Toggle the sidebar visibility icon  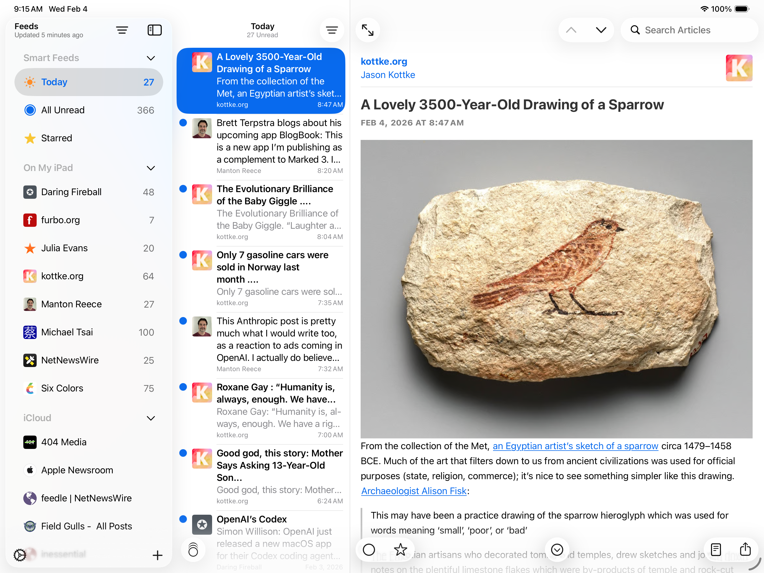[154, 30]
